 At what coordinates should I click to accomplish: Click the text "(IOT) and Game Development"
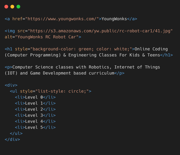click(38, 73)
